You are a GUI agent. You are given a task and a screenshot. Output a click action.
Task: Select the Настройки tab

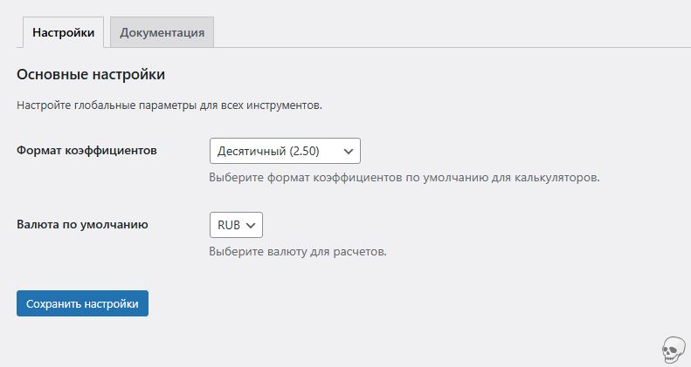(63, 32)
